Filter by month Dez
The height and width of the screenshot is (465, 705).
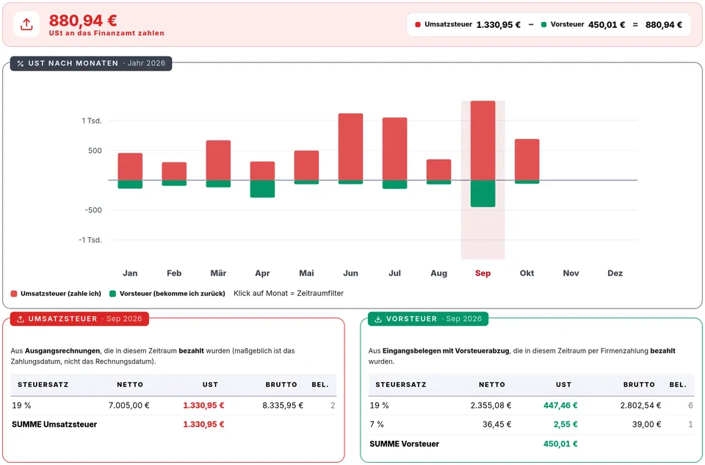pos(615,273)
